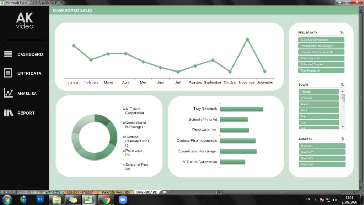The height and width of the screenshot is (205, 364).
Task: Click the A. Datum Corporation bar in the bar chart
Action: point(232,162)
